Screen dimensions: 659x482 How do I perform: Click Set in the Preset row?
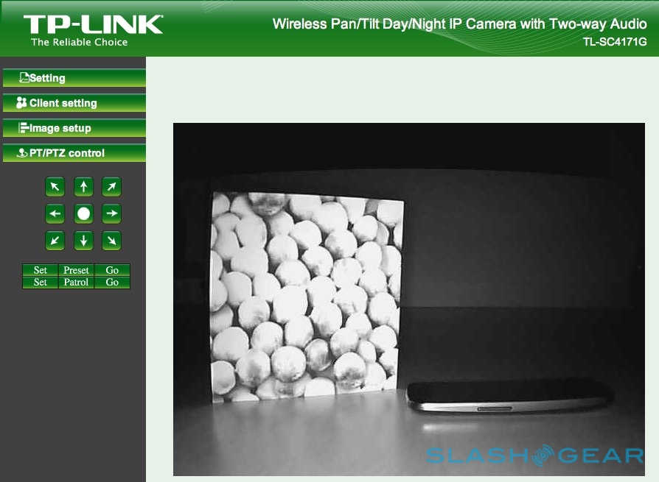click(41, 270)
